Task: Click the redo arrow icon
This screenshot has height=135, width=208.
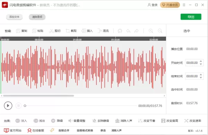Action: [x=136, y=31]
